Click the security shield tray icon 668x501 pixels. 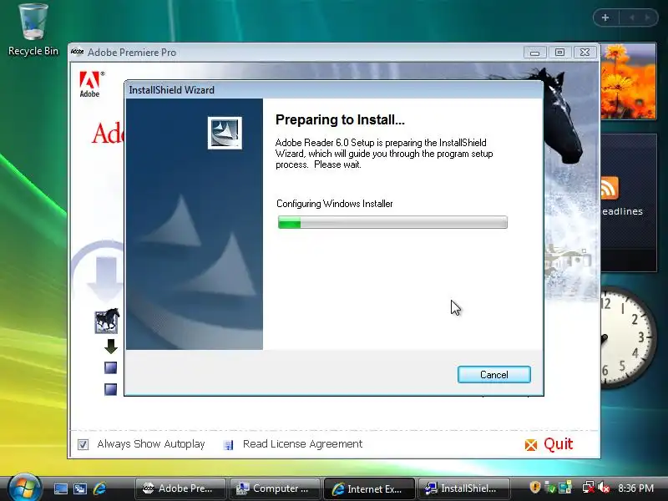coord(535,488)
